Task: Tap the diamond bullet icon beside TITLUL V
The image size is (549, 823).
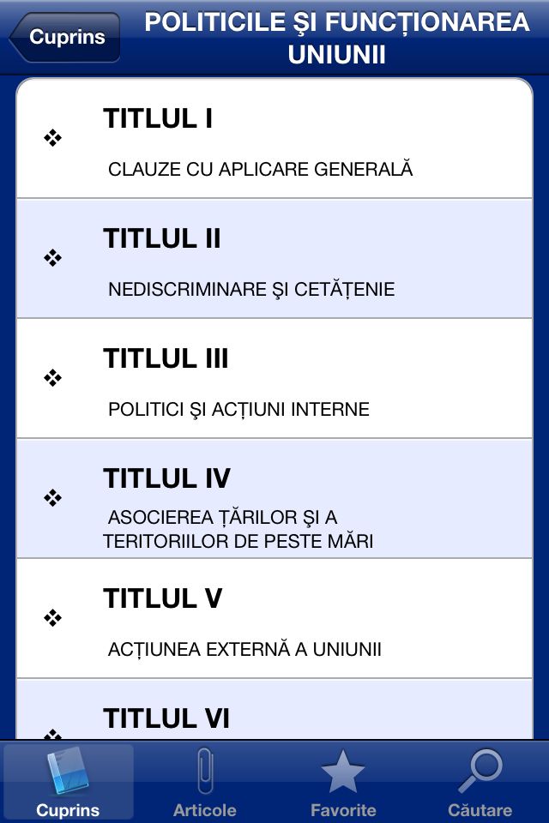Action: point(52,618)
